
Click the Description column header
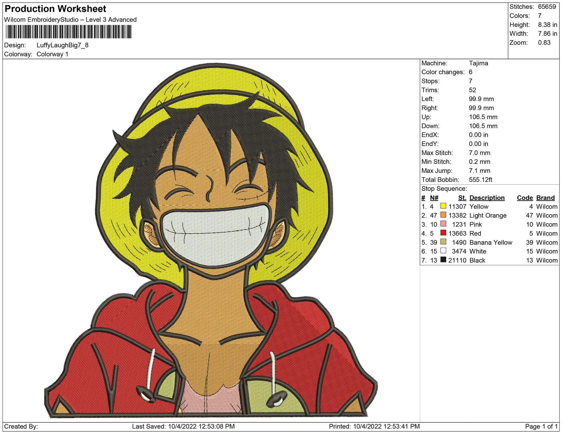(x=487, y=198)
